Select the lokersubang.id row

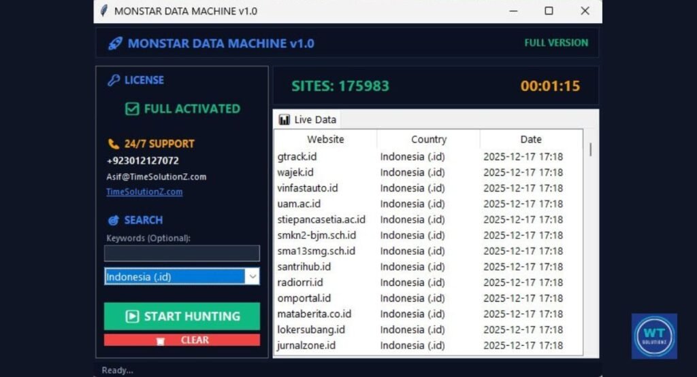tap(428, 330)
